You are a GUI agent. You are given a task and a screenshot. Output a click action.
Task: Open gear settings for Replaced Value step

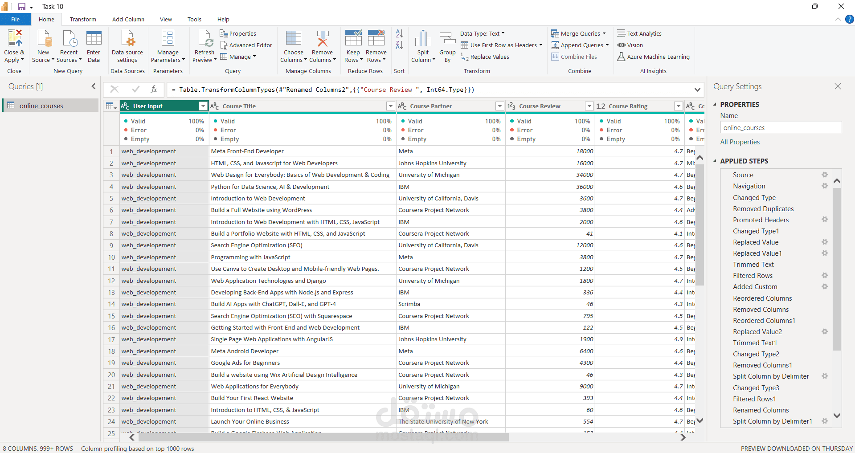click(x=825, y=242)
